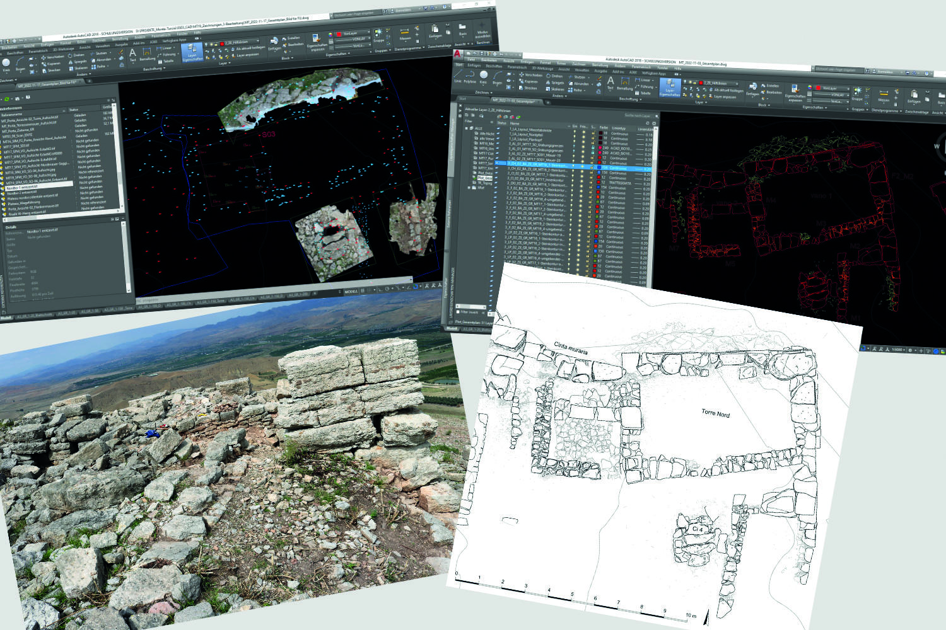The height and width of the screenshot is (630, 946).
Task: Click new drawing tab plus button right window
Action: click(x=547, y=103)
